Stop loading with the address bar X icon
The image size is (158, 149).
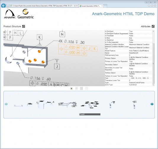tap(77, 6)
